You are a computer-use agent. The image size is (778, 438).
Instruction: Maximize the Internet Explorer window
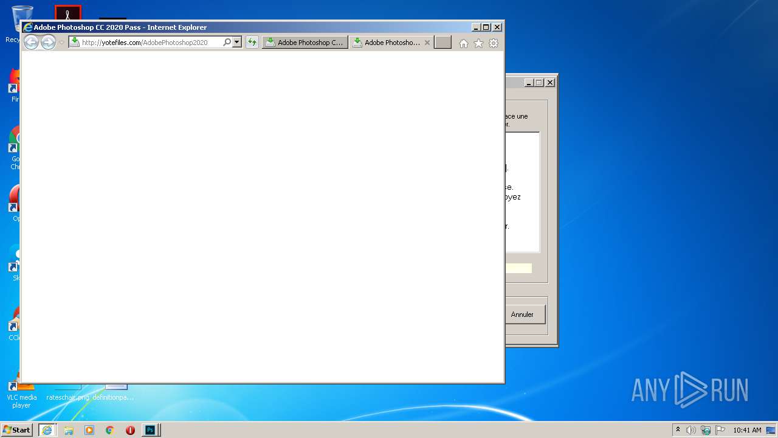click(x=486, y=27)
